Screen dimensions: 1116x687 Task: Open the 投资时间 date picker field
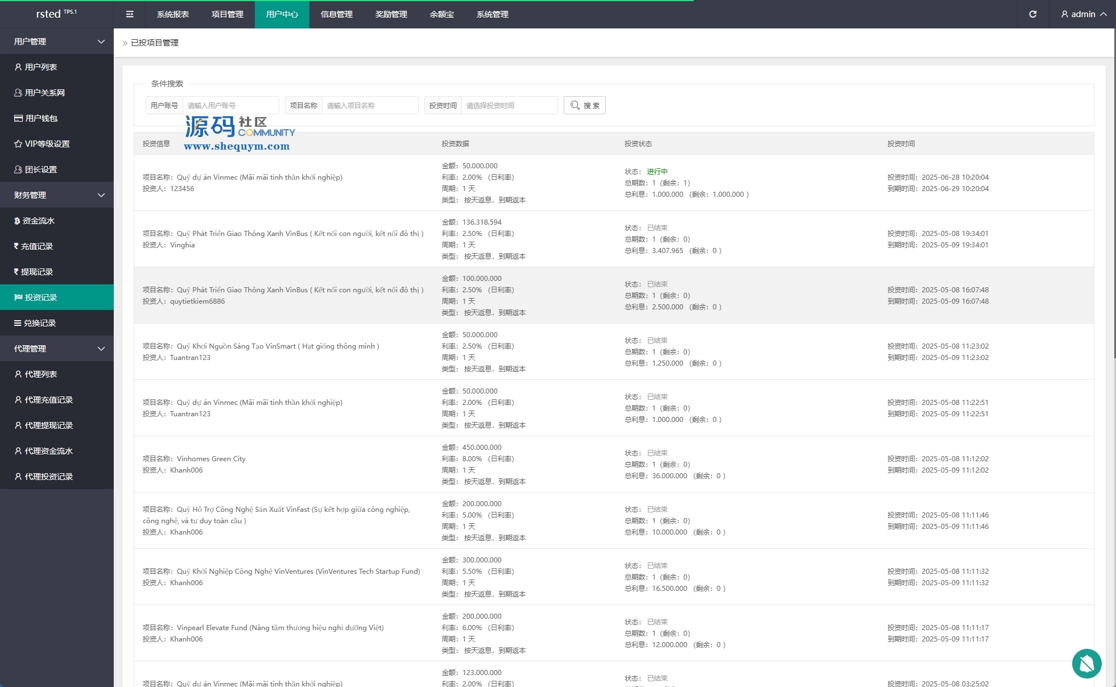[509, 105]
